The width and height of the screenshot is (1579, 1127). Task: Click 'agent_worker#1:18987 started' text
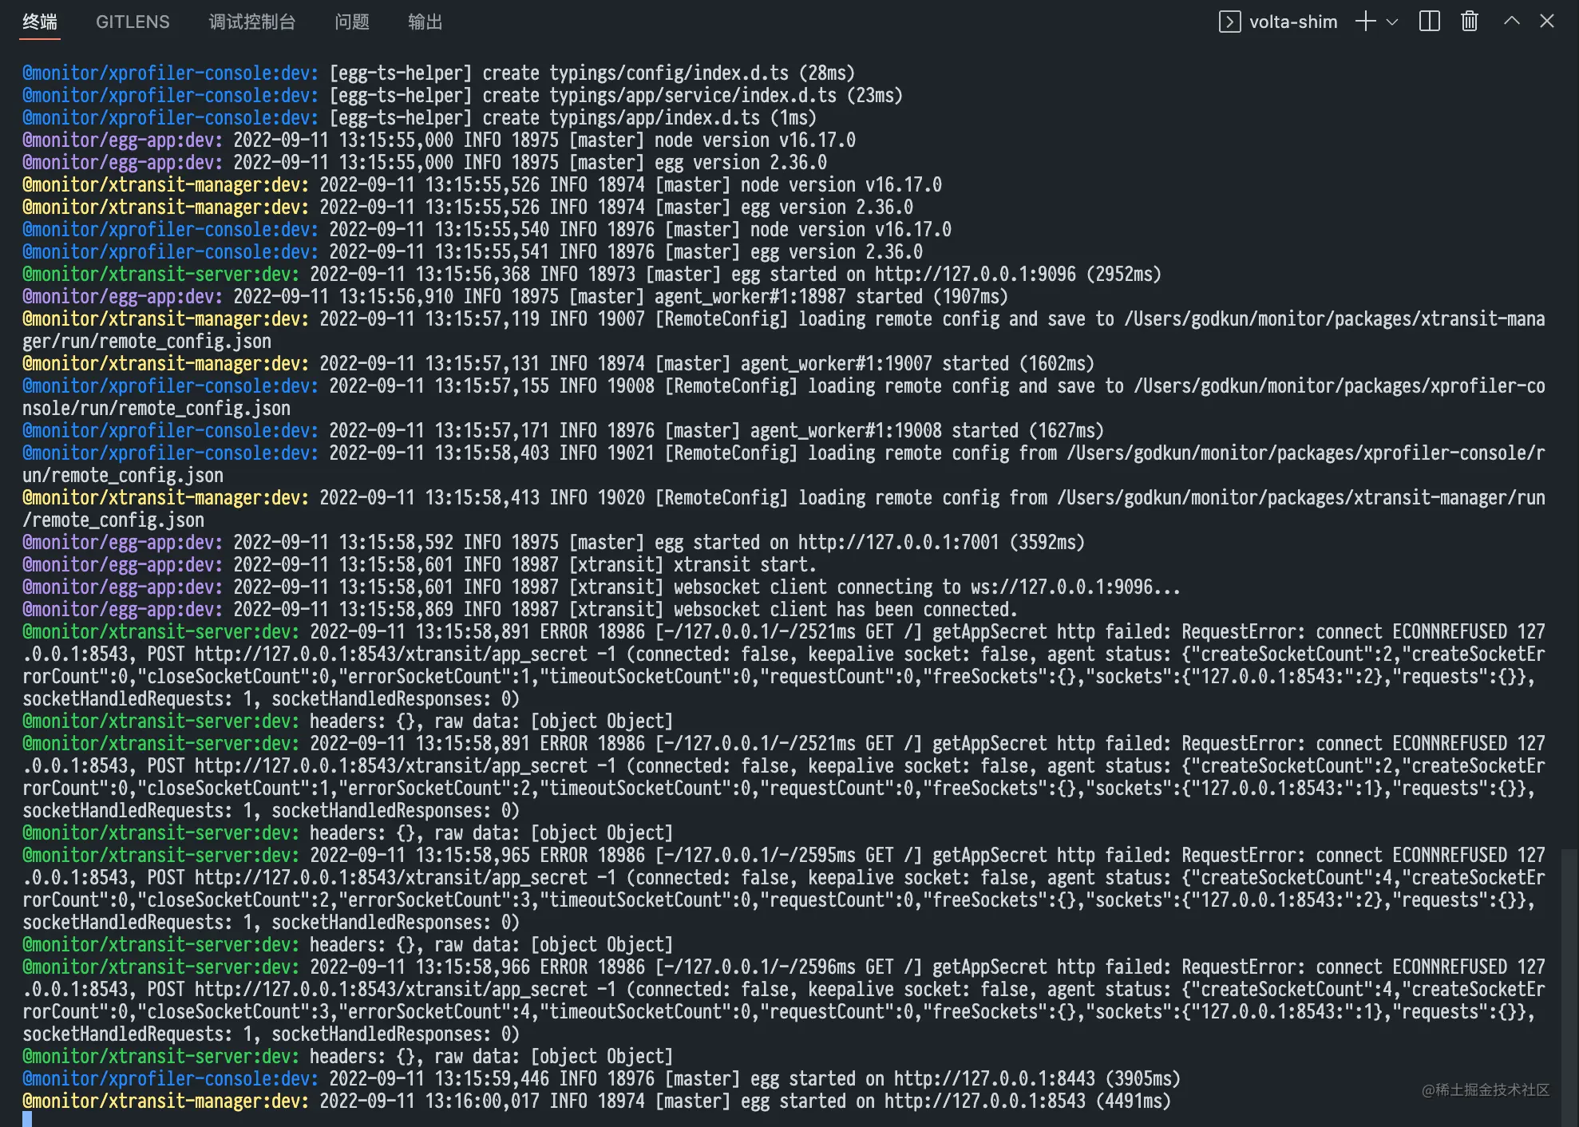click(788, 297)
